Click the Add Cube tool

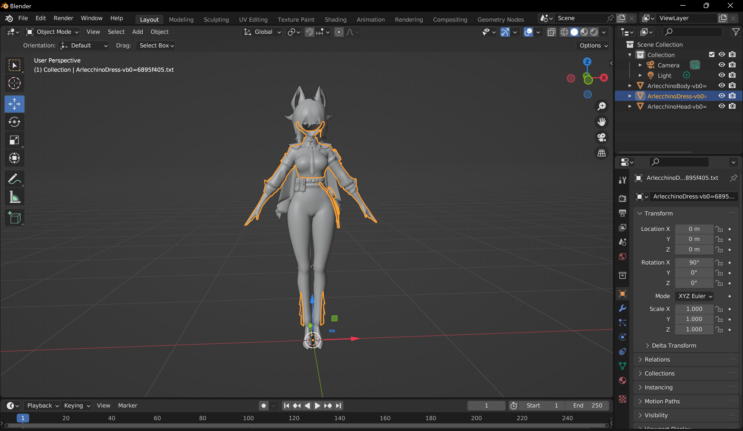pos(14,218)
